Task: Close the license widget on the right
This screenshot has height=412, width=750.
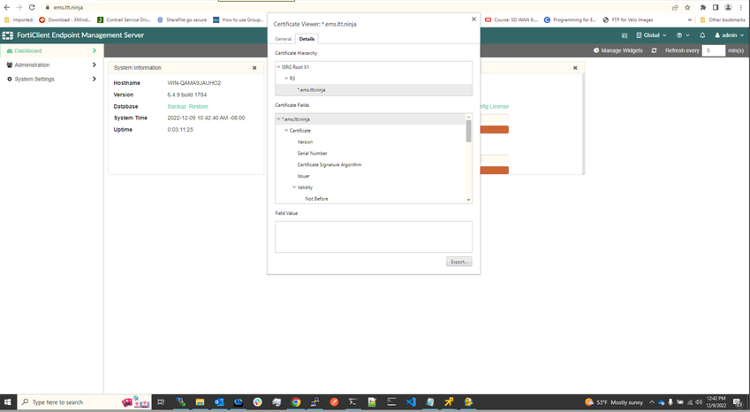Action: 575,68
